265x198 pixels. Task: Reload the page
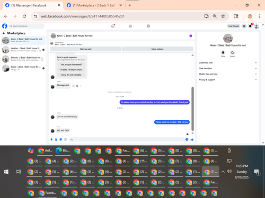pyautogui.click(x=24, y=16)
